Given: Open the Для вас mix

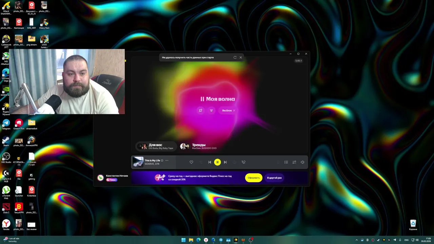Looking at the screenshot, I should coord(156,146).
